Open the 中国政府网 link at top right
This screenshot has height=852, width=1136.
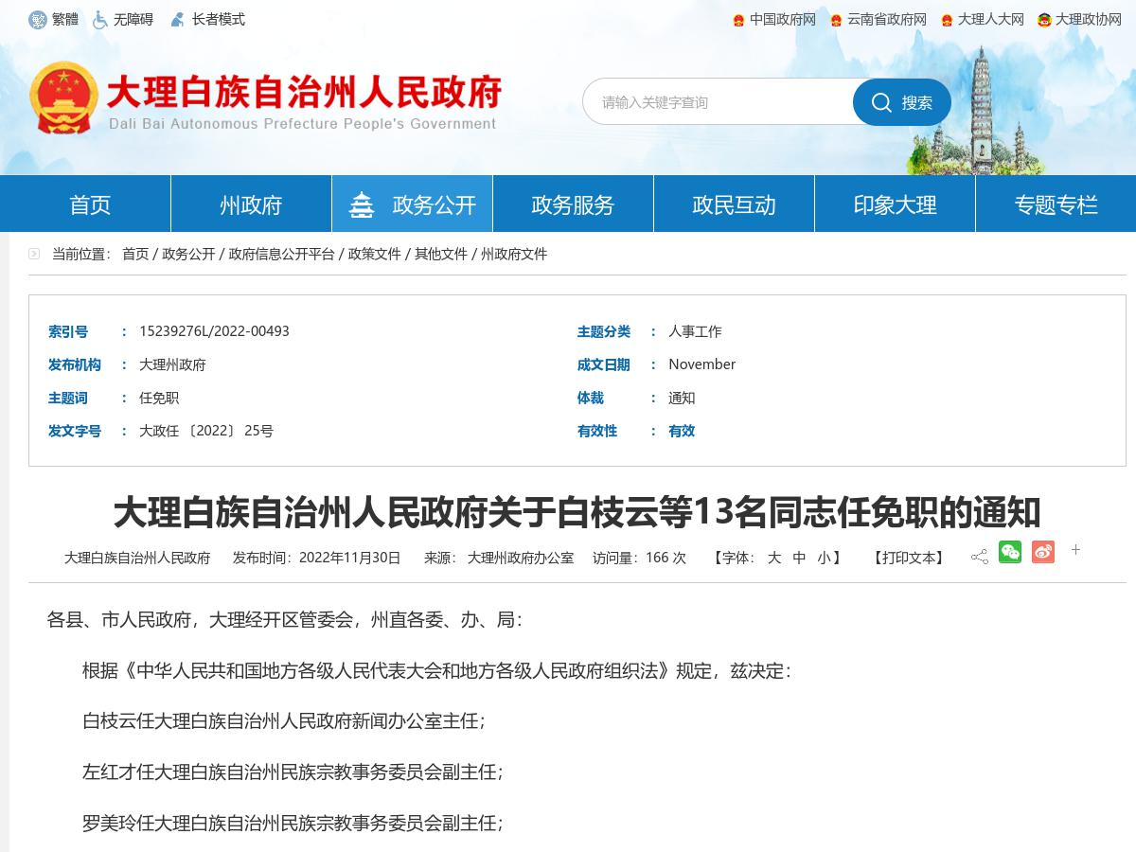(x=781, y=19)
